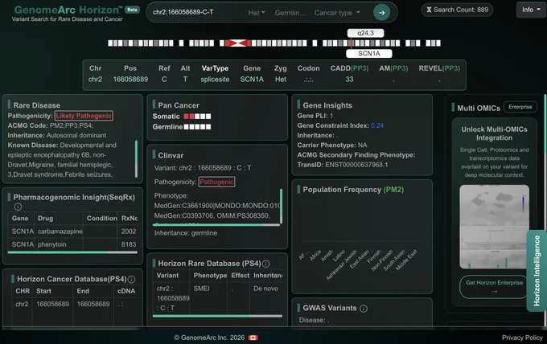Image resolution: width=547 pixels, height=344 pixels.
Task: Click the Phenotype column header in Rare Database
Action: click(x=210, y=276)
